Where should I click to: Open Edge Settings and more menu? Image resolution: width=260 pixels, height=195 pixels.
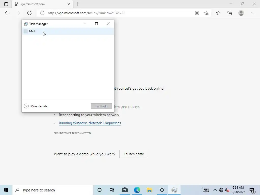(253, 13)
